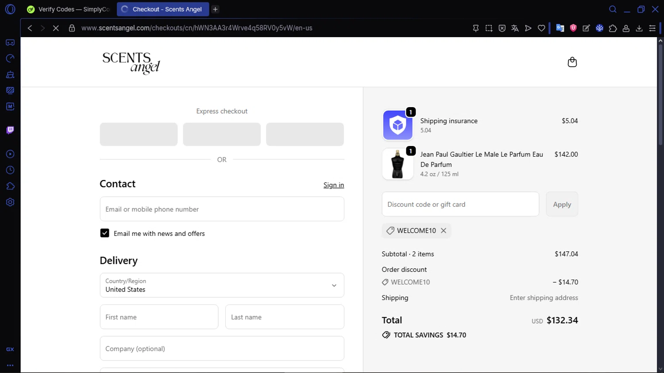Open a new browser tab
The height and width of the screenshot is (373, 664).
215,9
